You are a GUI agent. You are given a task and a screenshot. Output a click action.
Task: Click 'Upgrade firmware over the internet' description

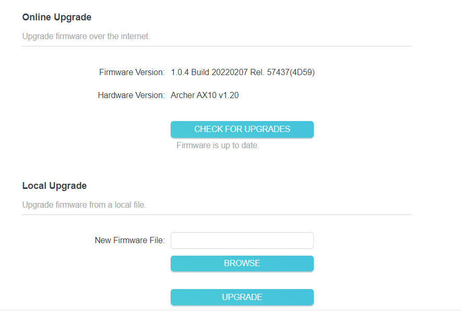click(x=86, y=37)
